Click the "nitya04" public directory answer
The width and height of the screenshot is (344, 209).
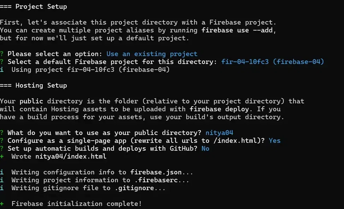click(x=219, y=133)
